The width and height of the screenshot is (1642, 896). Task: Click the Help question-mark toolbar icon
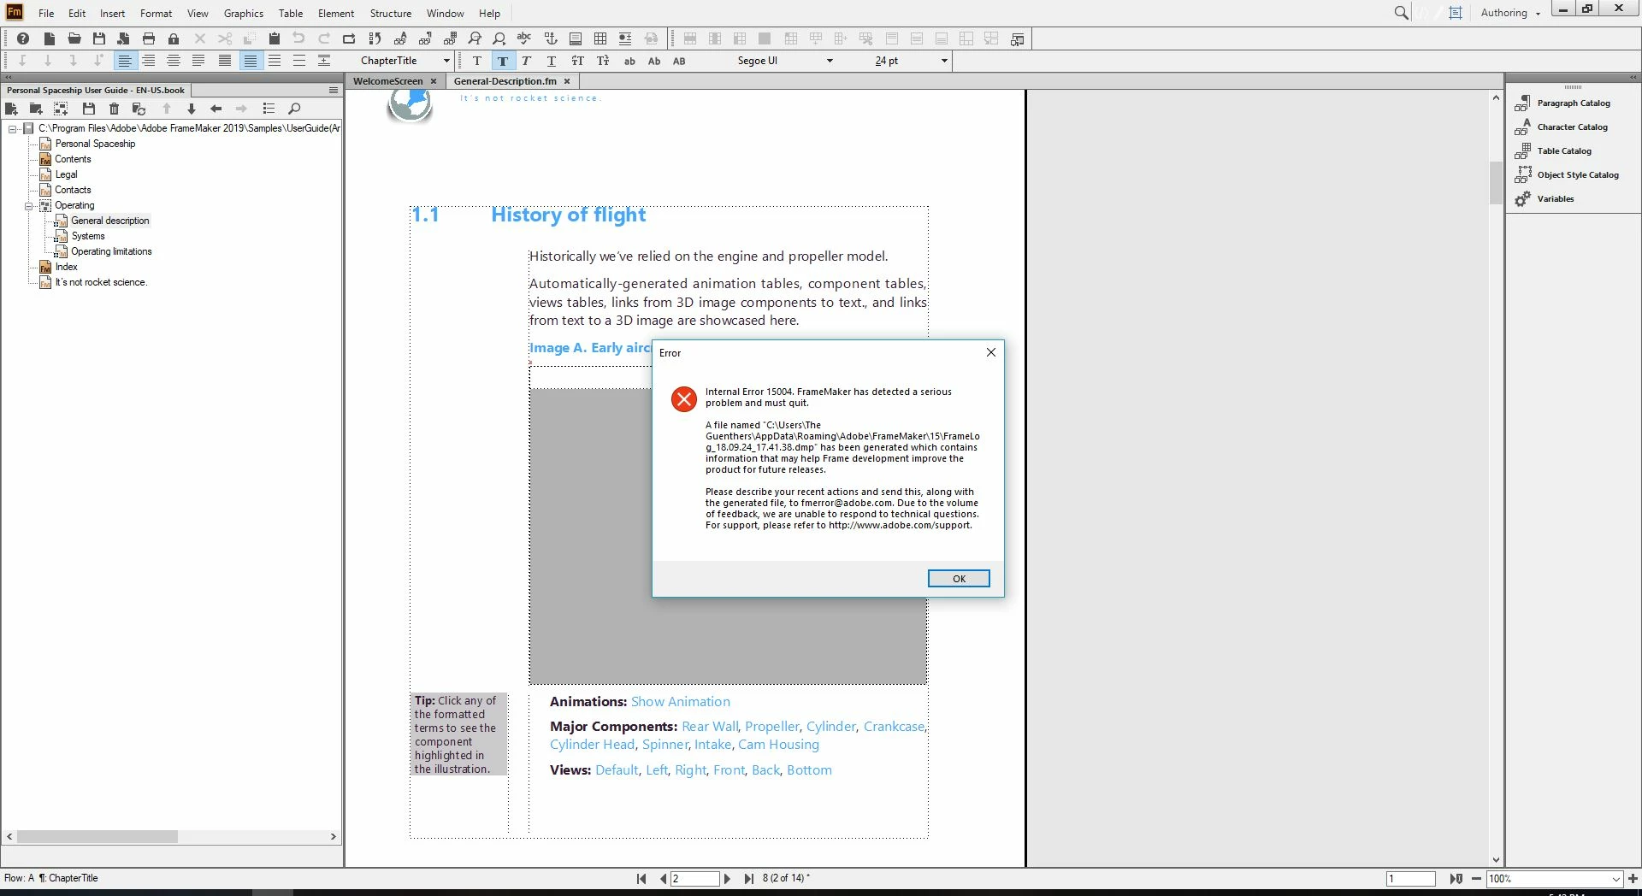[x=23, y=38]
